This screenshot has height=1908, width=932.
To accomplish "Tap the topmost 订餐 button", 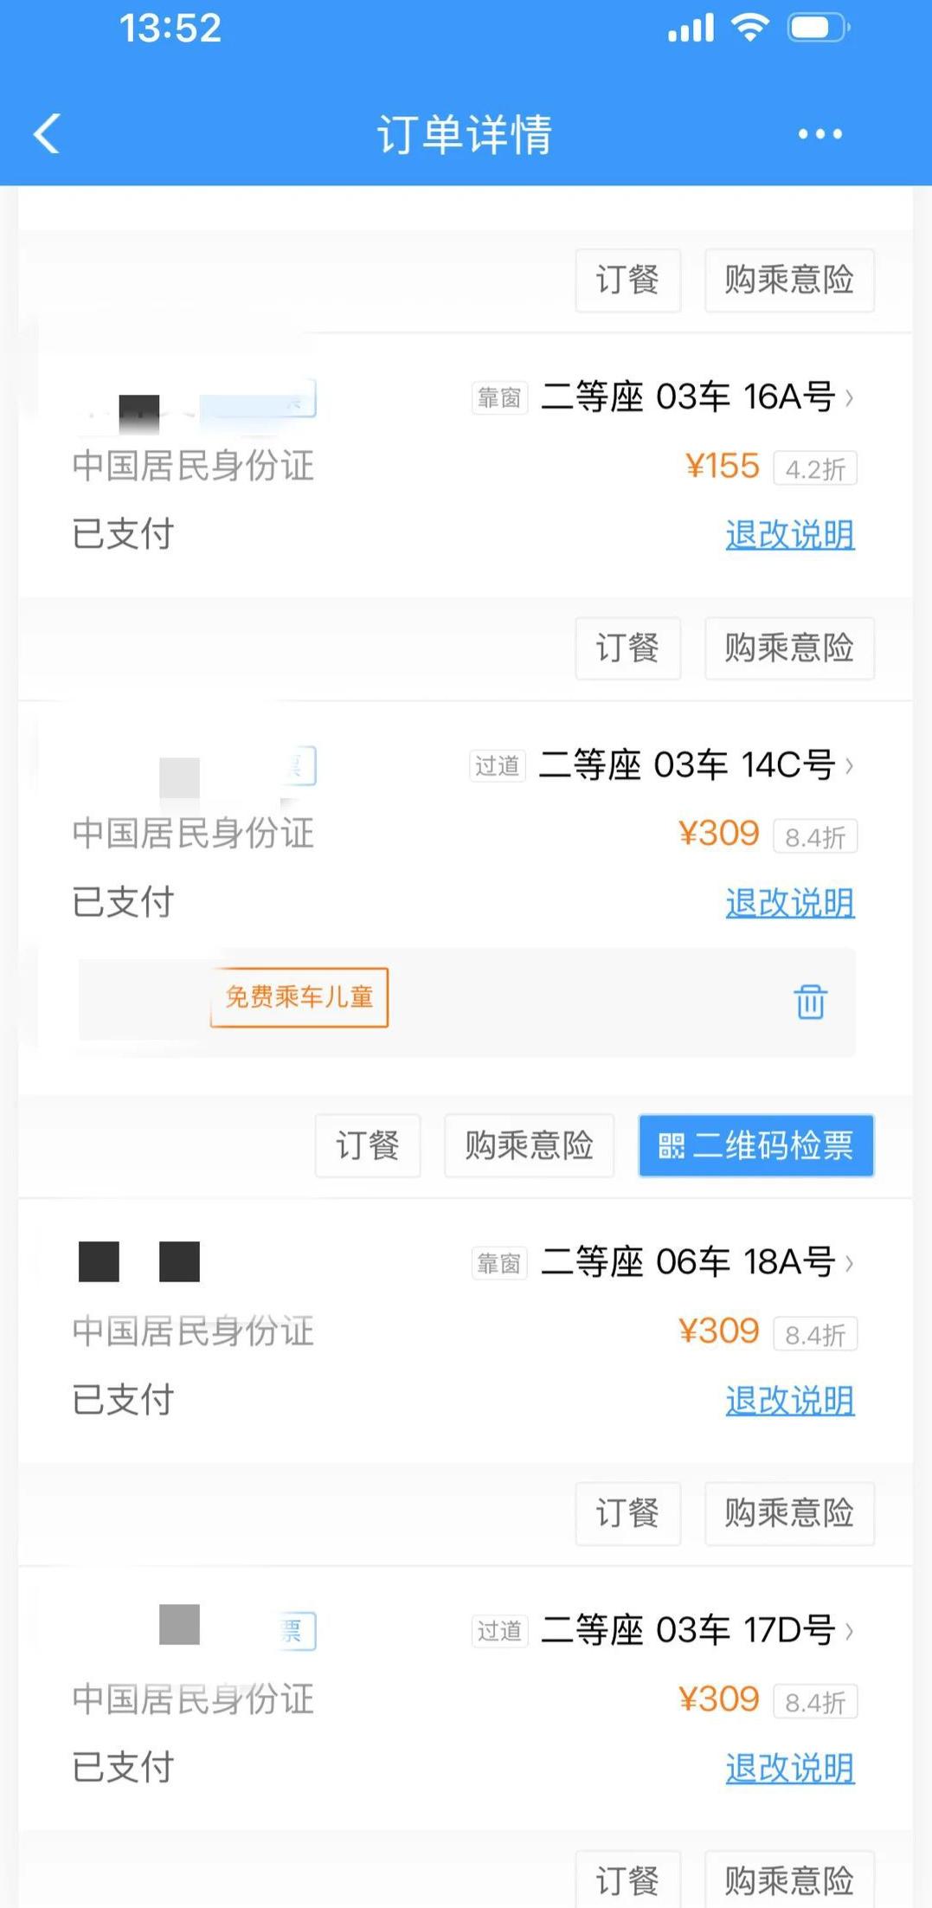I will (x=627, y=280).
